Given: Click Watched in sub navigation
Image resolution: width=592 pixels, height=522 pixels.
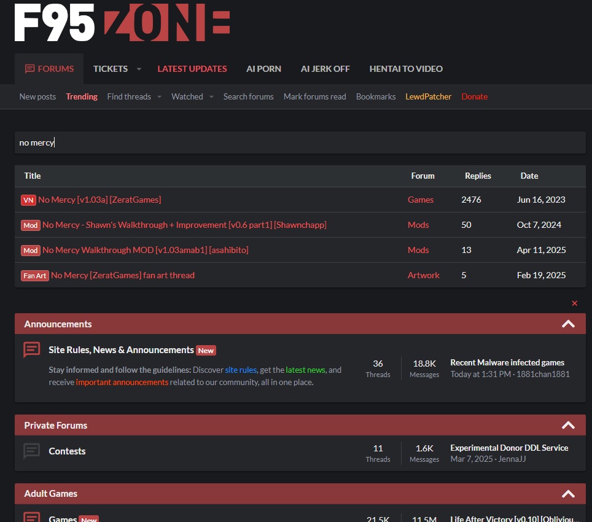Looking at the screenshot, I should 187,96.
